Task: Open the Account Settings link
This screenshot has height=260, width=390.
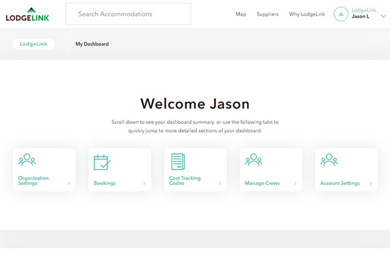Action: pyautogui.click(x=340, y=183)
